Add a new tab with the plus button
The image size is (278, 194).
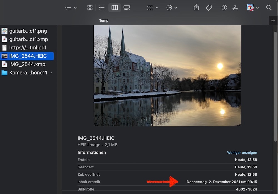[273, 21]
